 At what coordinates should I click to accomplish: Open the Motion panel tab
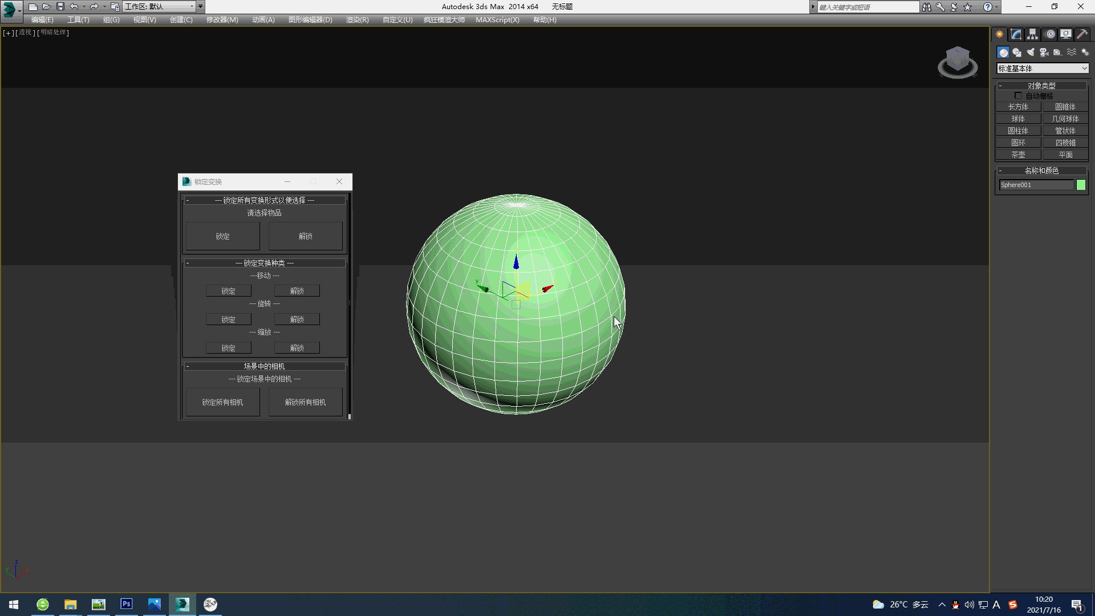pyautogui.click(x=1049, y=34)
